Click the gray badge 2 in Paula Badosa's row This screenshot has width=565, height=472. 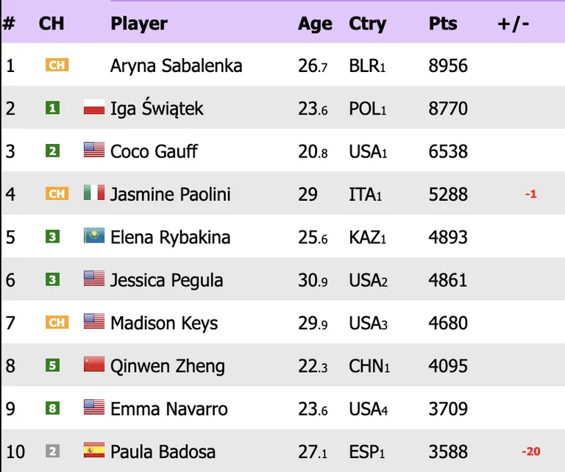pyautogui.click(x=53, y=451)
